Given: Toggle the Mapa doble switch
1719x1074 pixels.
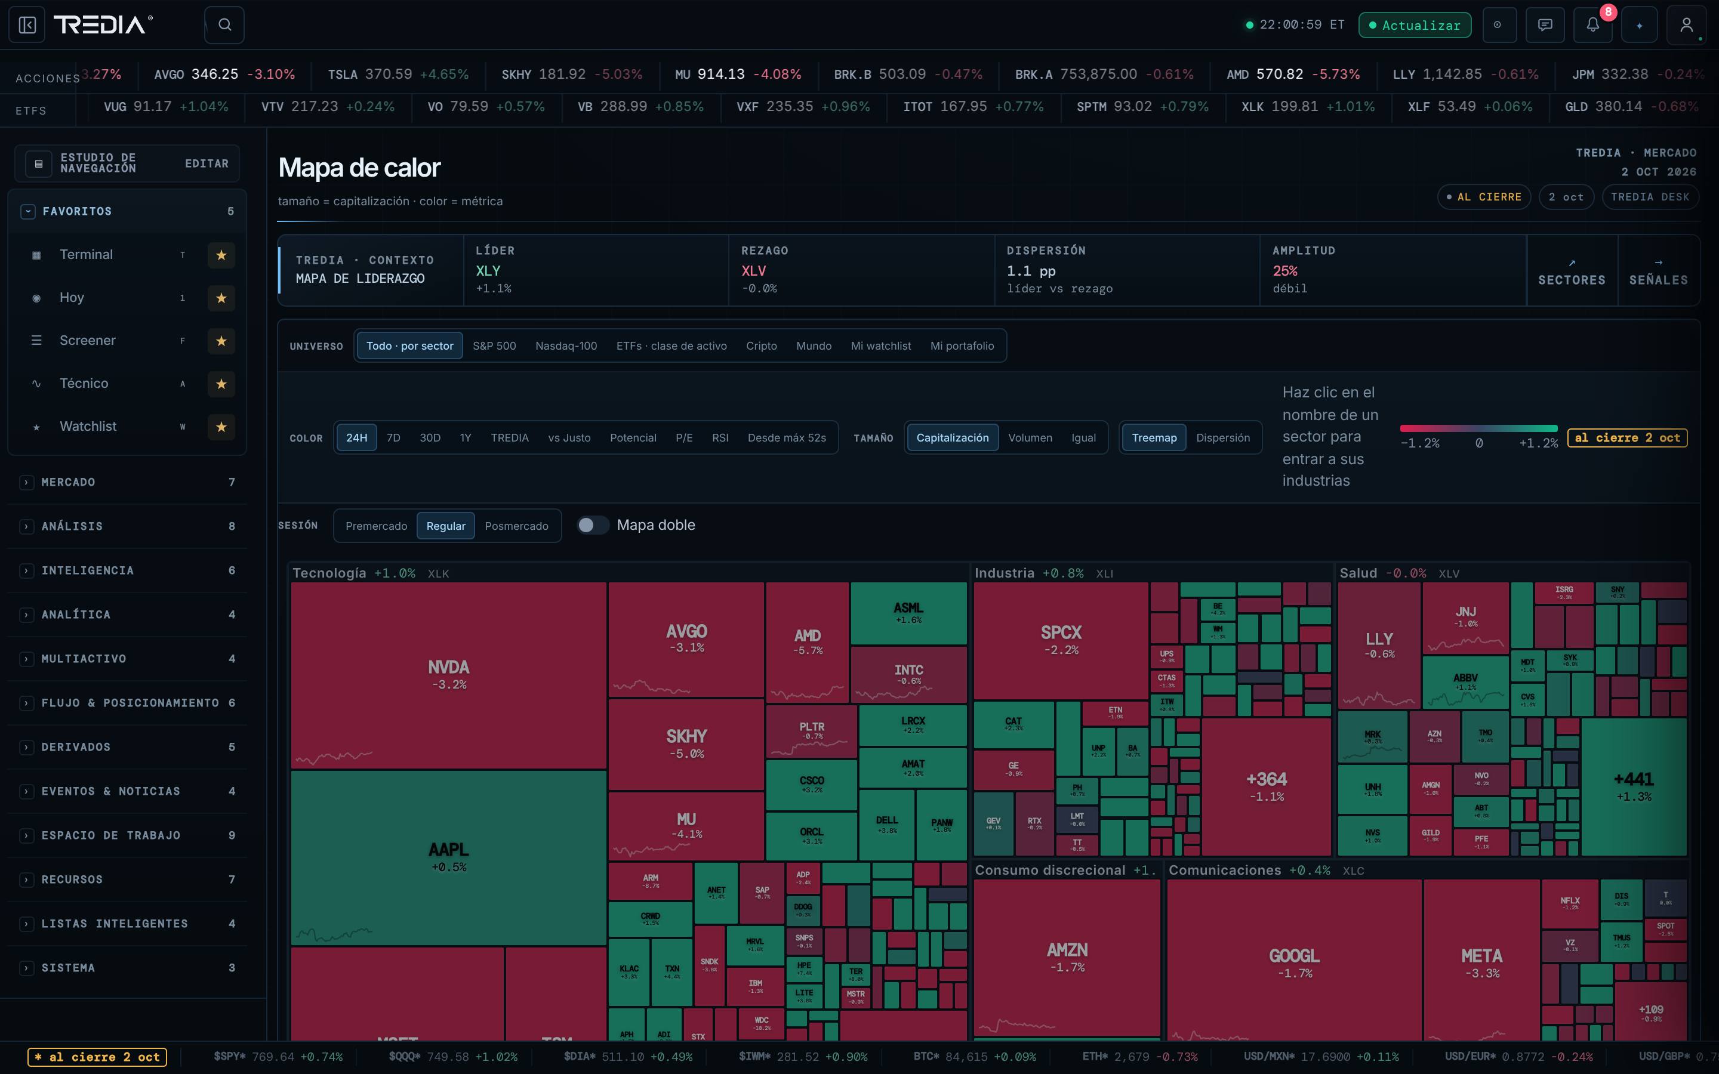Looking at the screenshot, I should click(x=593, y=525).
